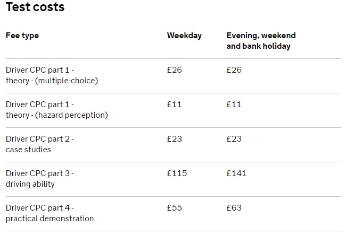Click the word theory in hazard perception row
Image resolution: width=346 pixels, height=235 pixels.
[x=18, y=115]
